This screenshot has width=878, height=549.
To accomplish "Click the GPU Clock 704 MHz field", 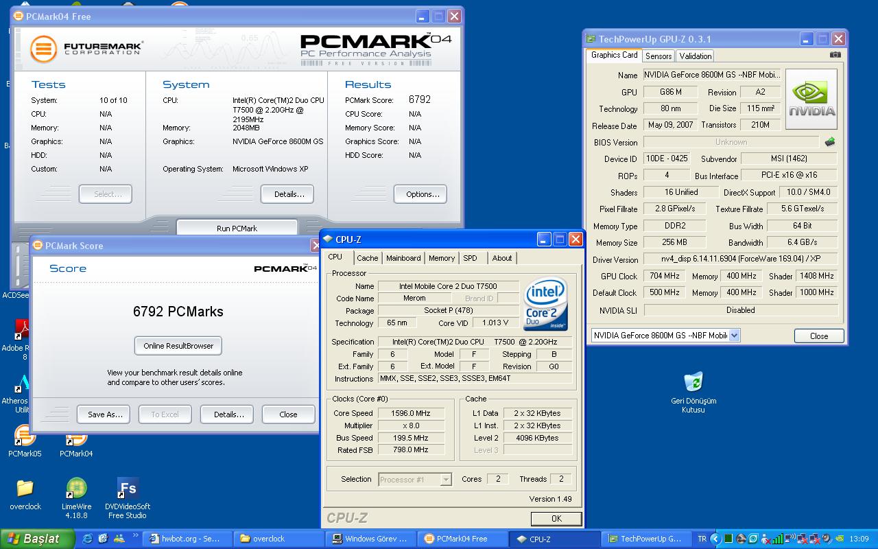I will (x=664, y=276).
